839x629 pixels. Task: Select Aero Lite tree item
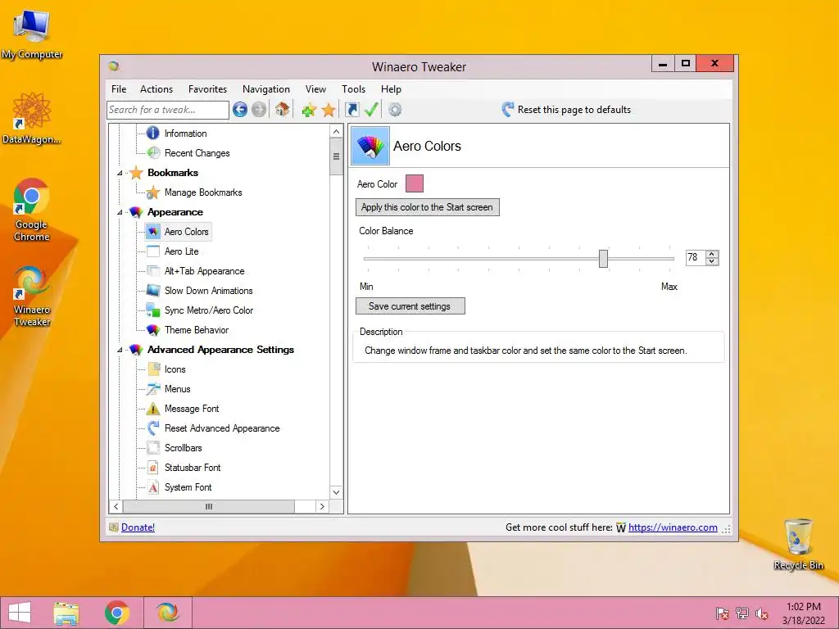(181, 251)
